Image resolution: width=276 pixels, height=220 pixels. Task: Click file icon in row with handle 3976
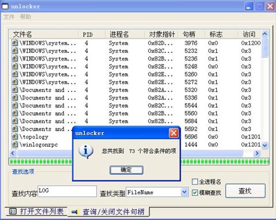14,43
